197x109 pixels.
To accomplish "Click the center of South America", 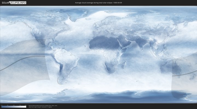I will coord(67,61).
